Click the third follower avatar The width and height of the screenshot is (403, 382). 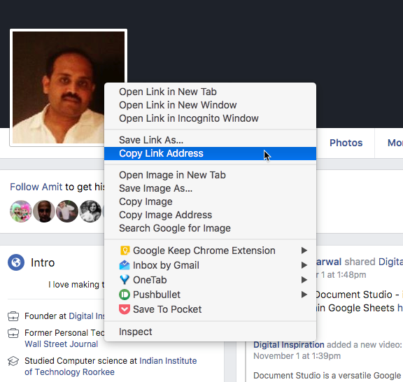[67, 211]
